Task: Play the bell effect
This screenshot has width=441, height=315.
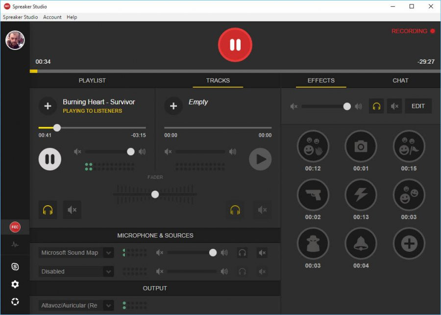Action: (361, 243)
